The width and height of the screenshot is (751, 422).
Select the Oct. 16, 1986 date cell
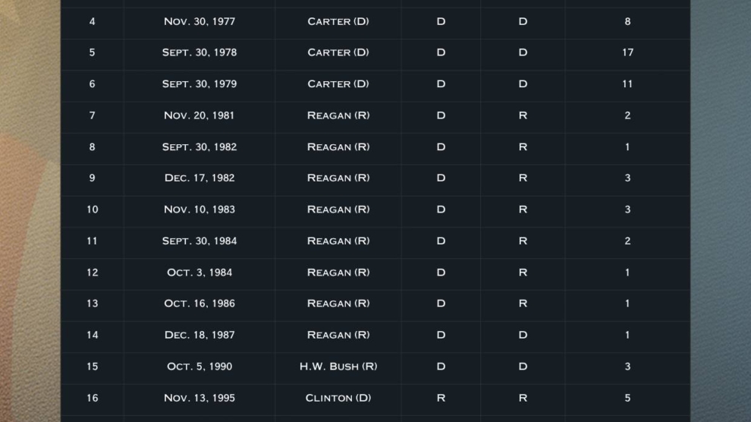coord(200,304)
